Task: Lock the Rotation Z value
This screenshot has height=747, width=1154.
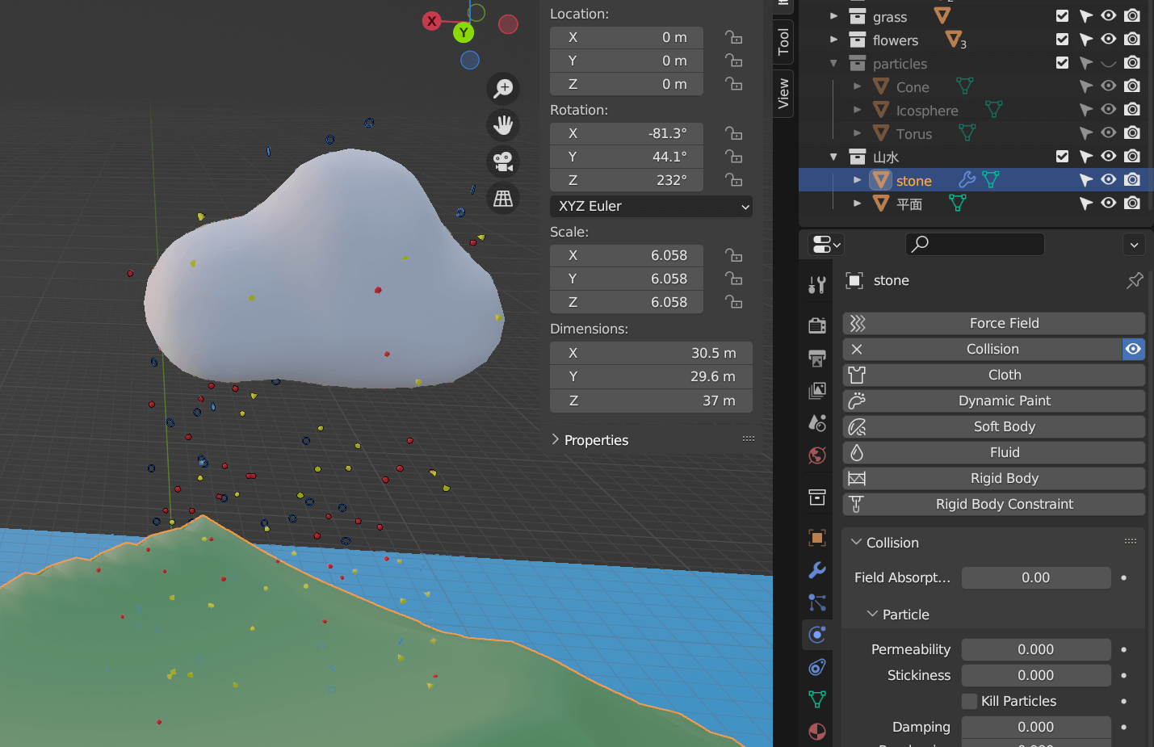Action: 733,180
